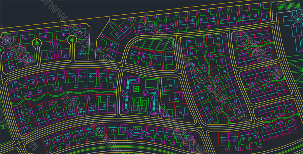Select the cyan X-shaped crossing structure
This screenshot has height=154, width=303.
coord(125,93)
